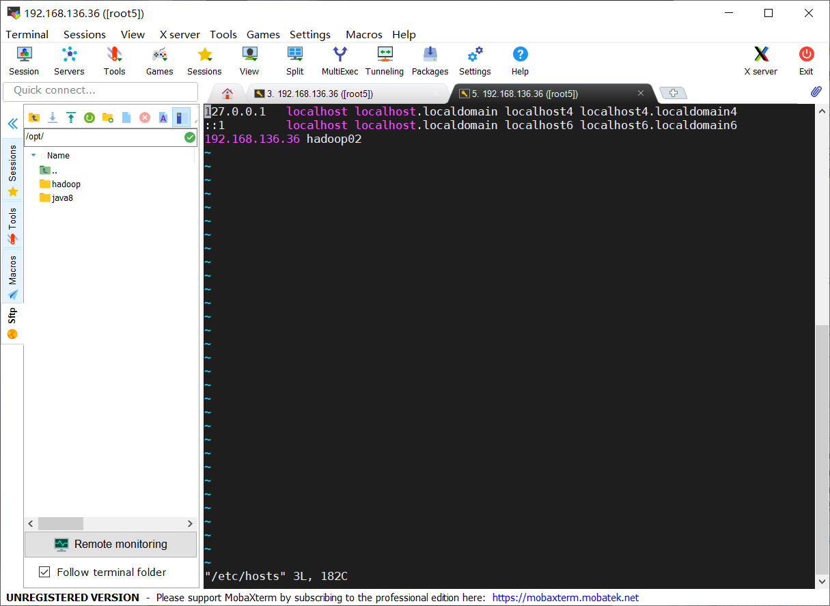This screenshot has width=830, height=606.
Task: Open the Tools menu
Action: [x=223, y=34]
